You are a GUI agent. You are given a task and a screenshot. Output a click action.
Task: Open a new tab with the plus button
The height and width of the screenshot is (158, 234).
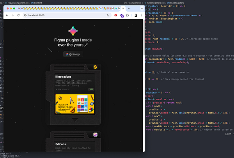coord(129,9)
